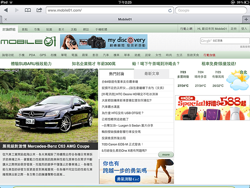Open the red 行動加值 menu item
The width and height of the screenshot is (250, 188).
[x=209, y=55]
